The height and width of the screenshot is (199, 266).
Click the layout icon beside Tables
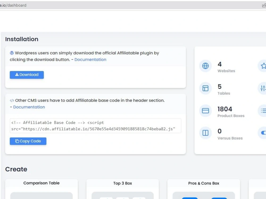[x=205, y=88]
